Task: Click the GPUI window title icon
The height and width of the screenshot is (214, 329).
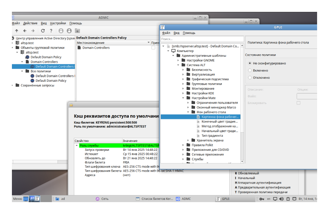Action: click(x=163, y=27)
